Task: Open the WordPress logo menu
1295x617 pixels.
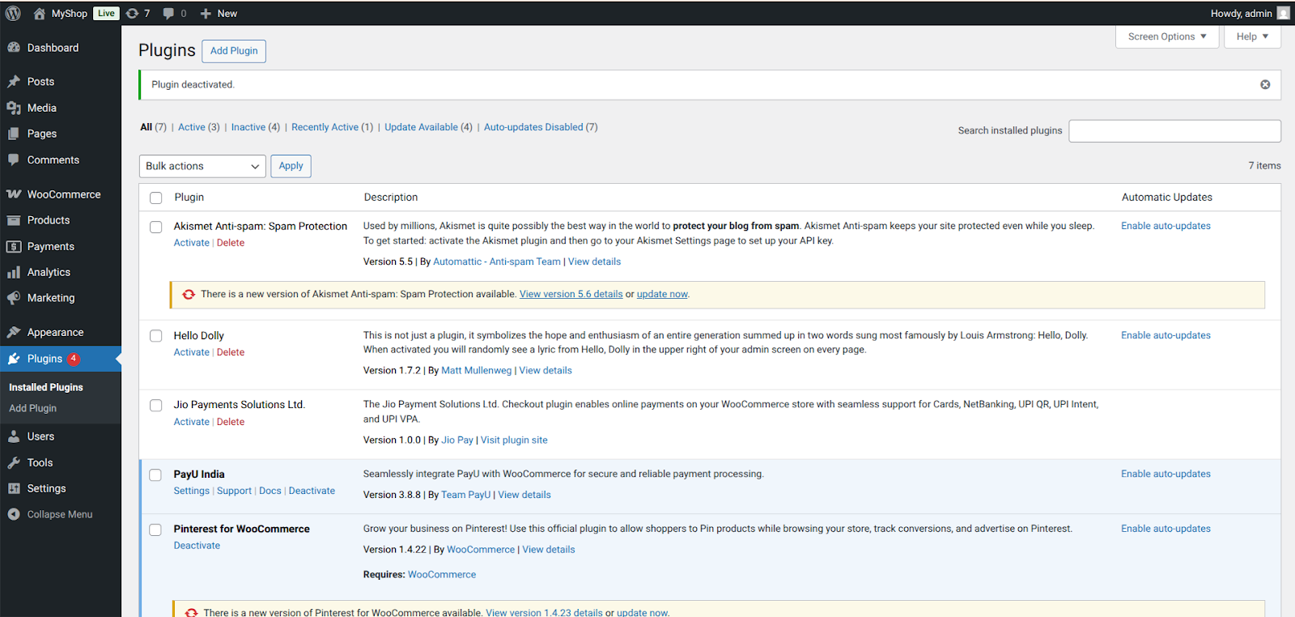Action: click(13, 13)
